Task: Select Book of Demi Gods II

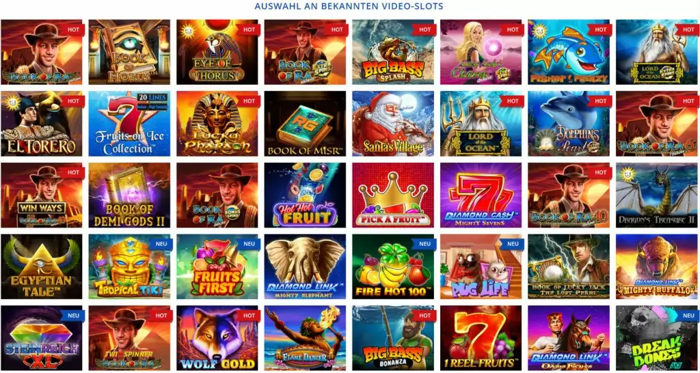Action: click(129, 195)
